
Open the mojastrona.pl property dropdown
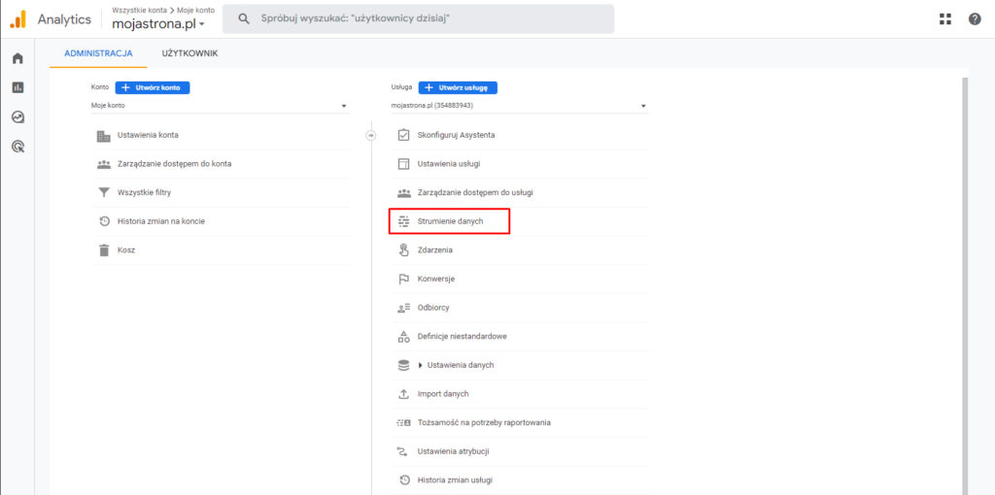[x=519, y=106]
